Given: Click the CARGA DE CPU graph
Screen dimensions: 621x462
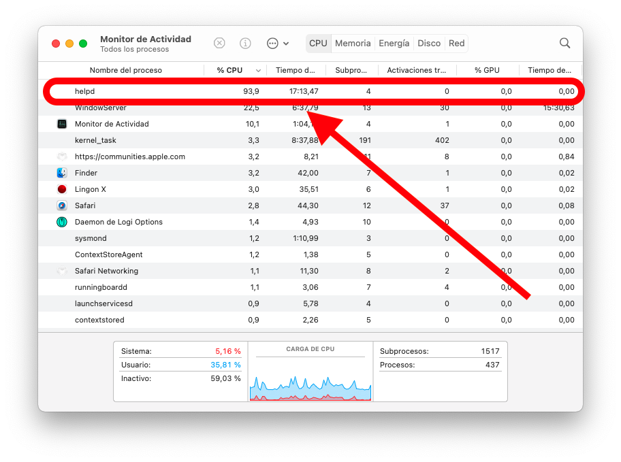Looking at the screenshot, I should coord(310,387).
